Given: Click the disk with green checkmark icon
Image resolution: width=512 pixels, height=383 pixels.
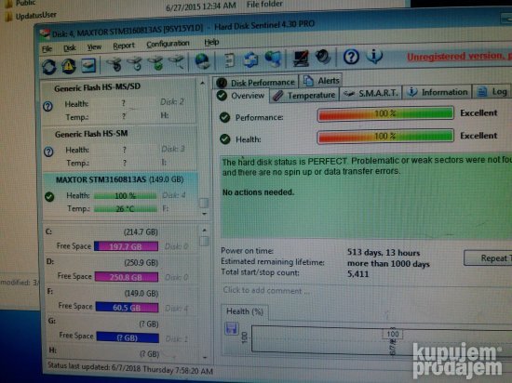Looking at the screenshot, I should point(155,62).
